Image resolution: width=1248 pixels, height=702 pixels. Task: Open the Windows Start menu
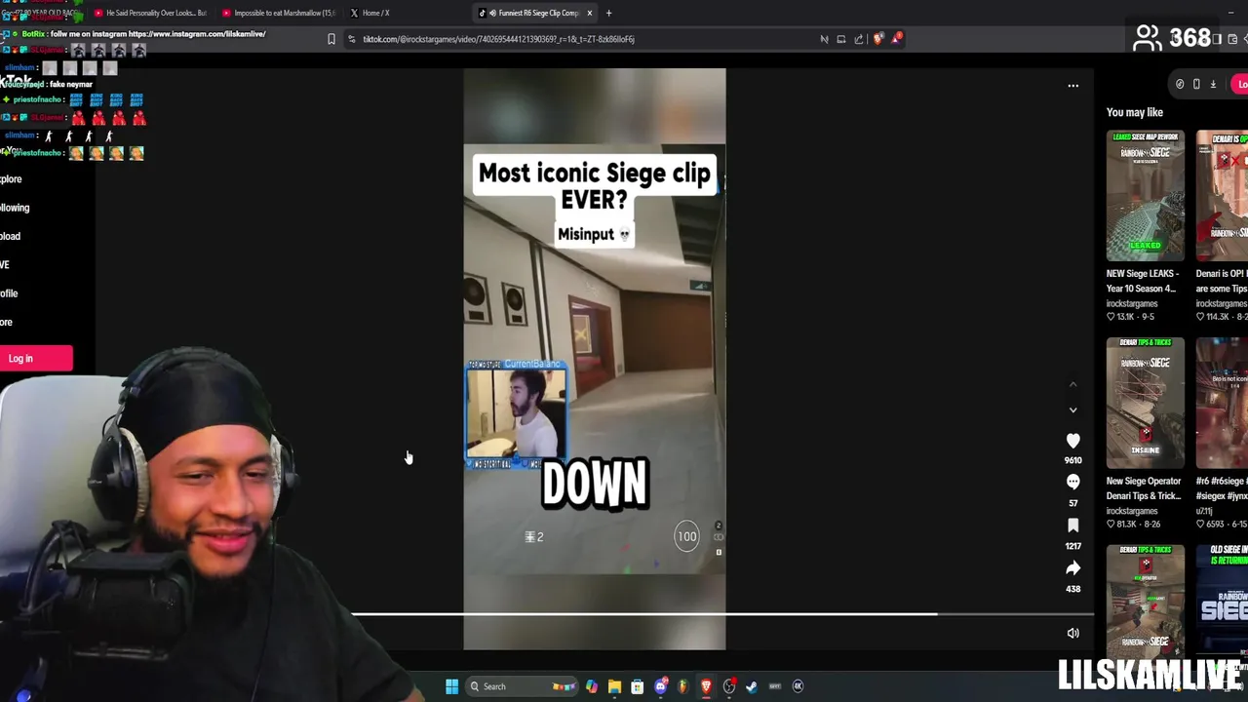coord(451,686)
